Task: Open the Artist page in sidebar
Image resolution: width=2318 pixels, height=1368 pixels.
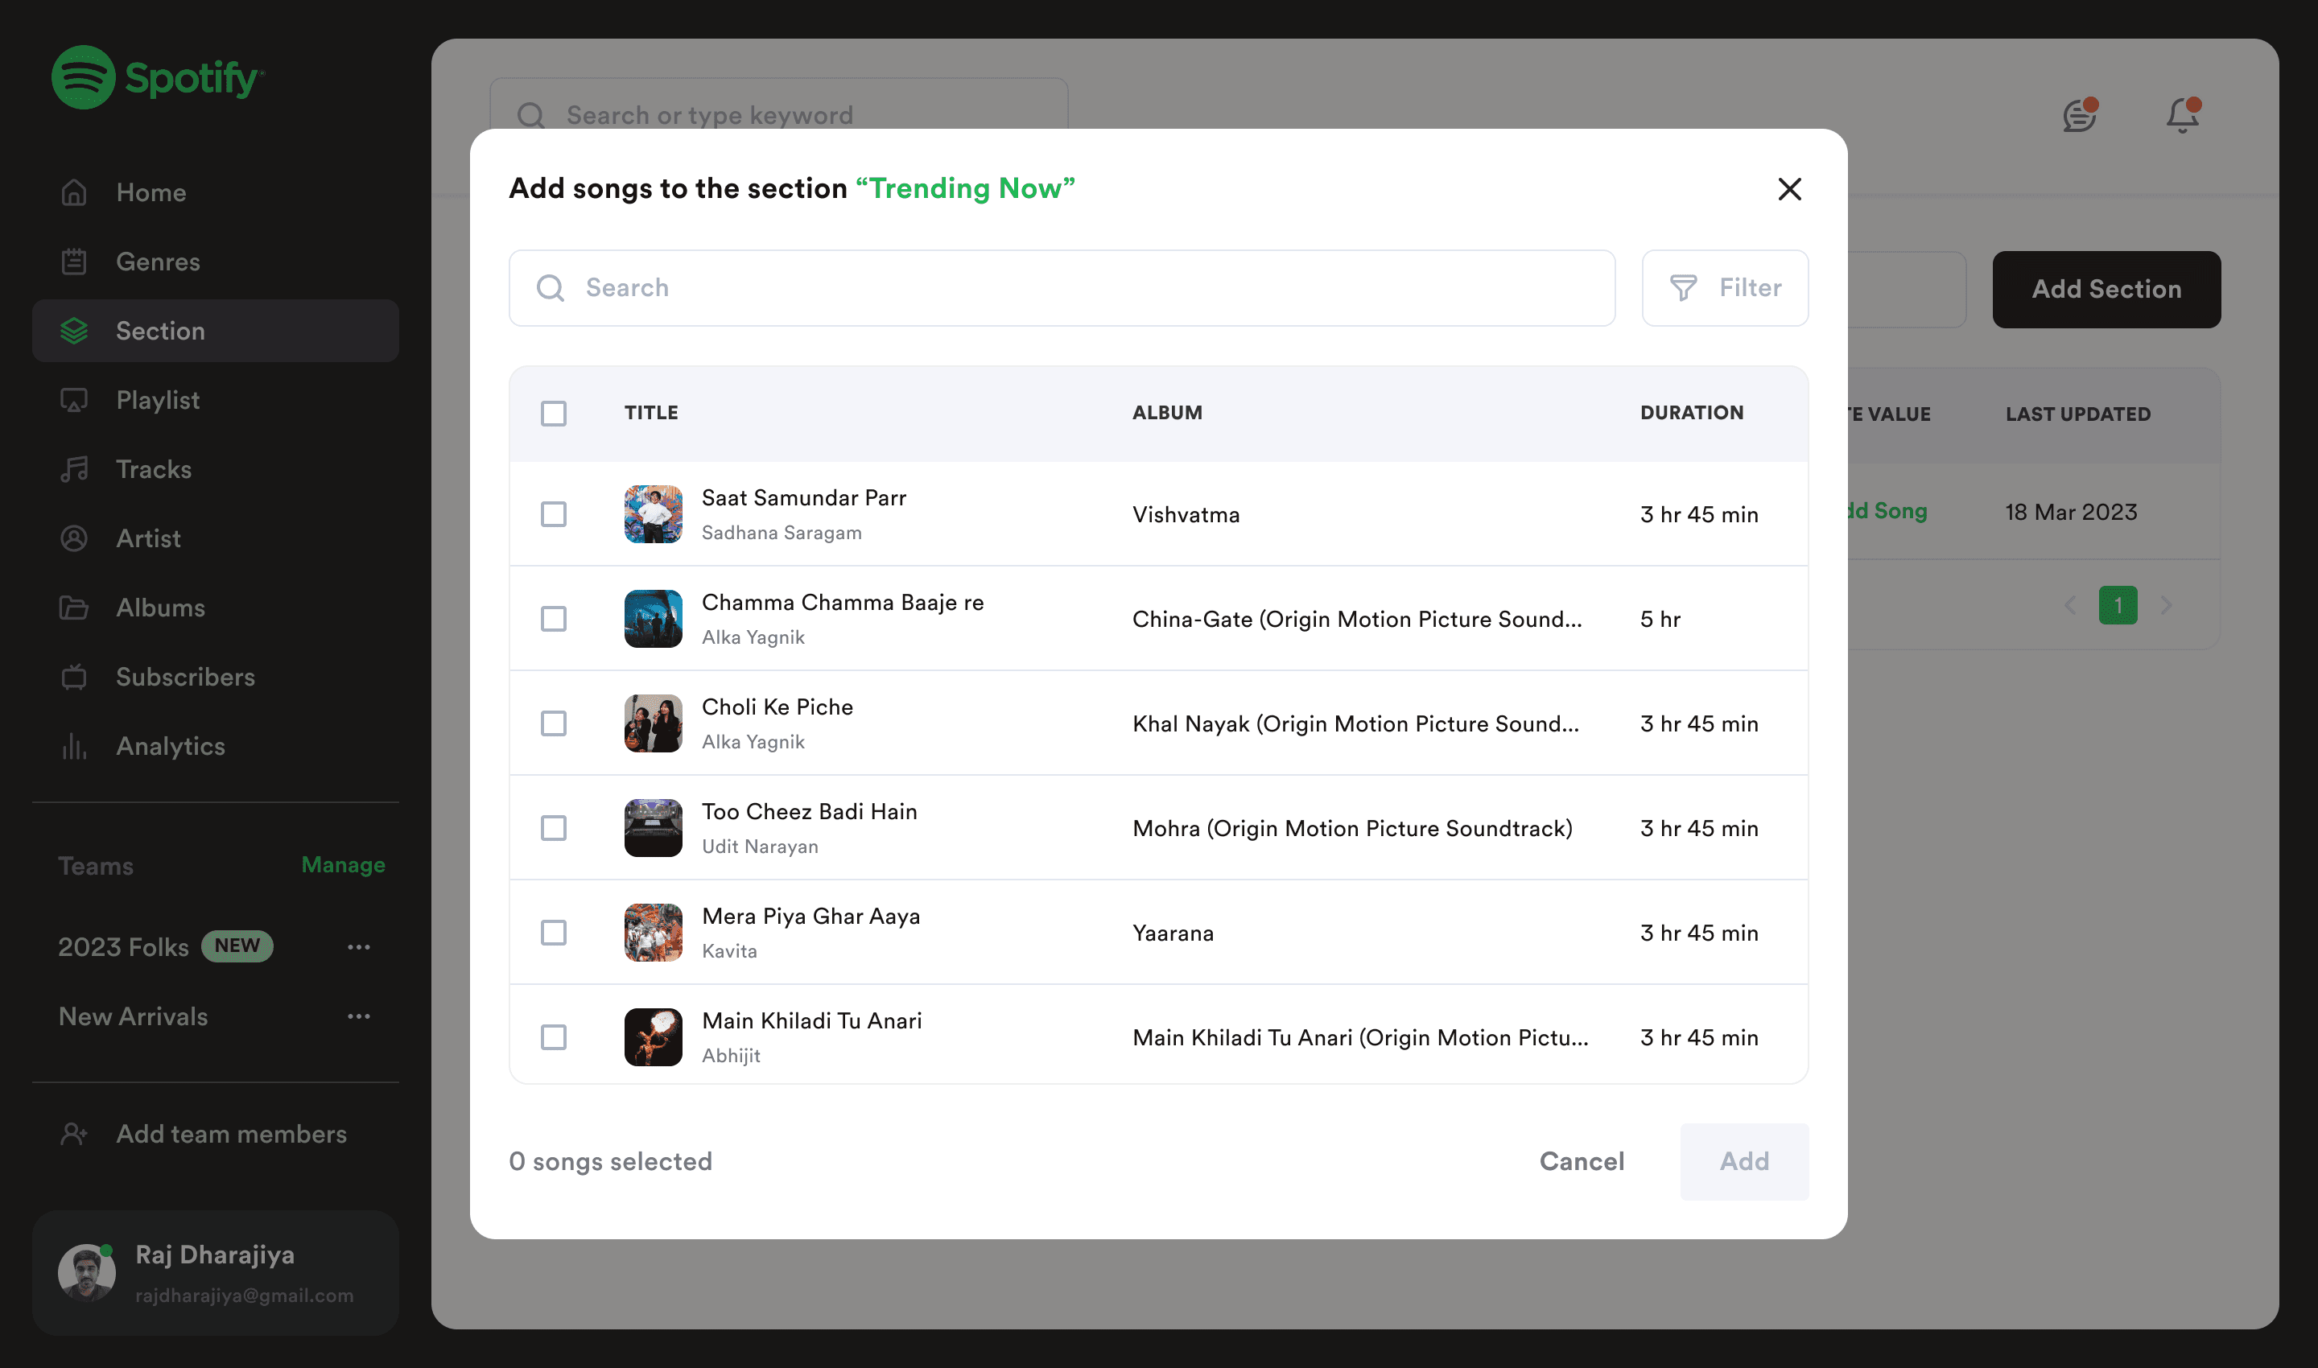Action: click(x=215, y=538)
